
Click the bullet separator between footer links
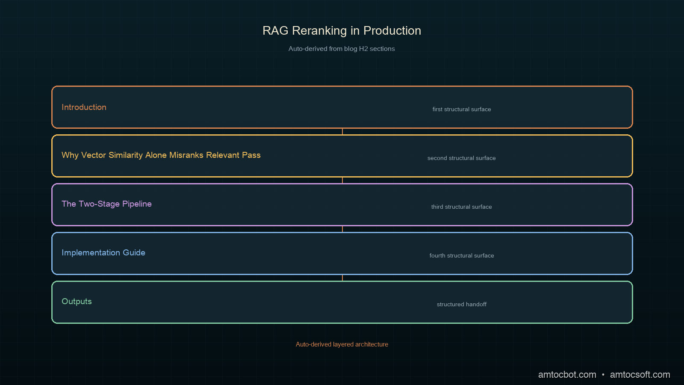[x=603, y=375]
